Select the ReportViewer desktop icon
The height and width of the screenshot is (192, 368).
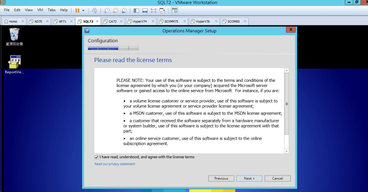point(14,63)
